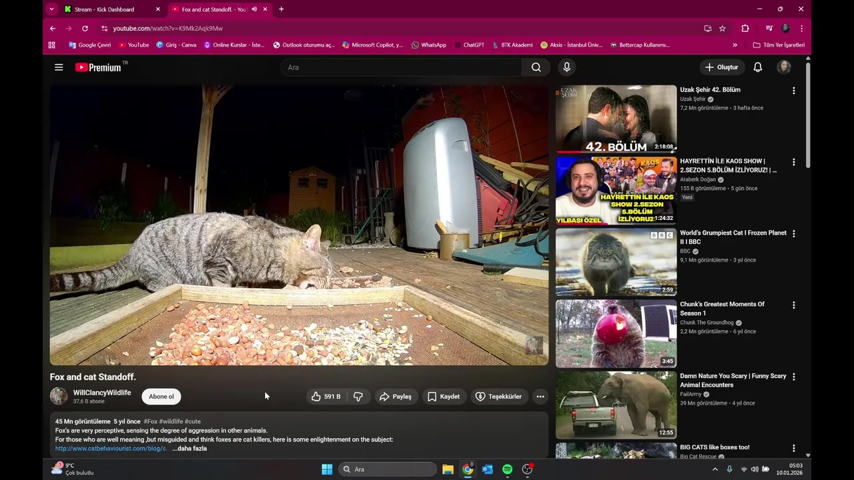Expand description with ...daha fazla
Screen dimensions: 854x480
189,449
